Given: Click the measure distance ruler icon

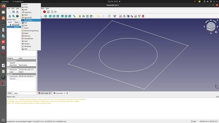Looking at the screenshot, I should coord(74,16).
